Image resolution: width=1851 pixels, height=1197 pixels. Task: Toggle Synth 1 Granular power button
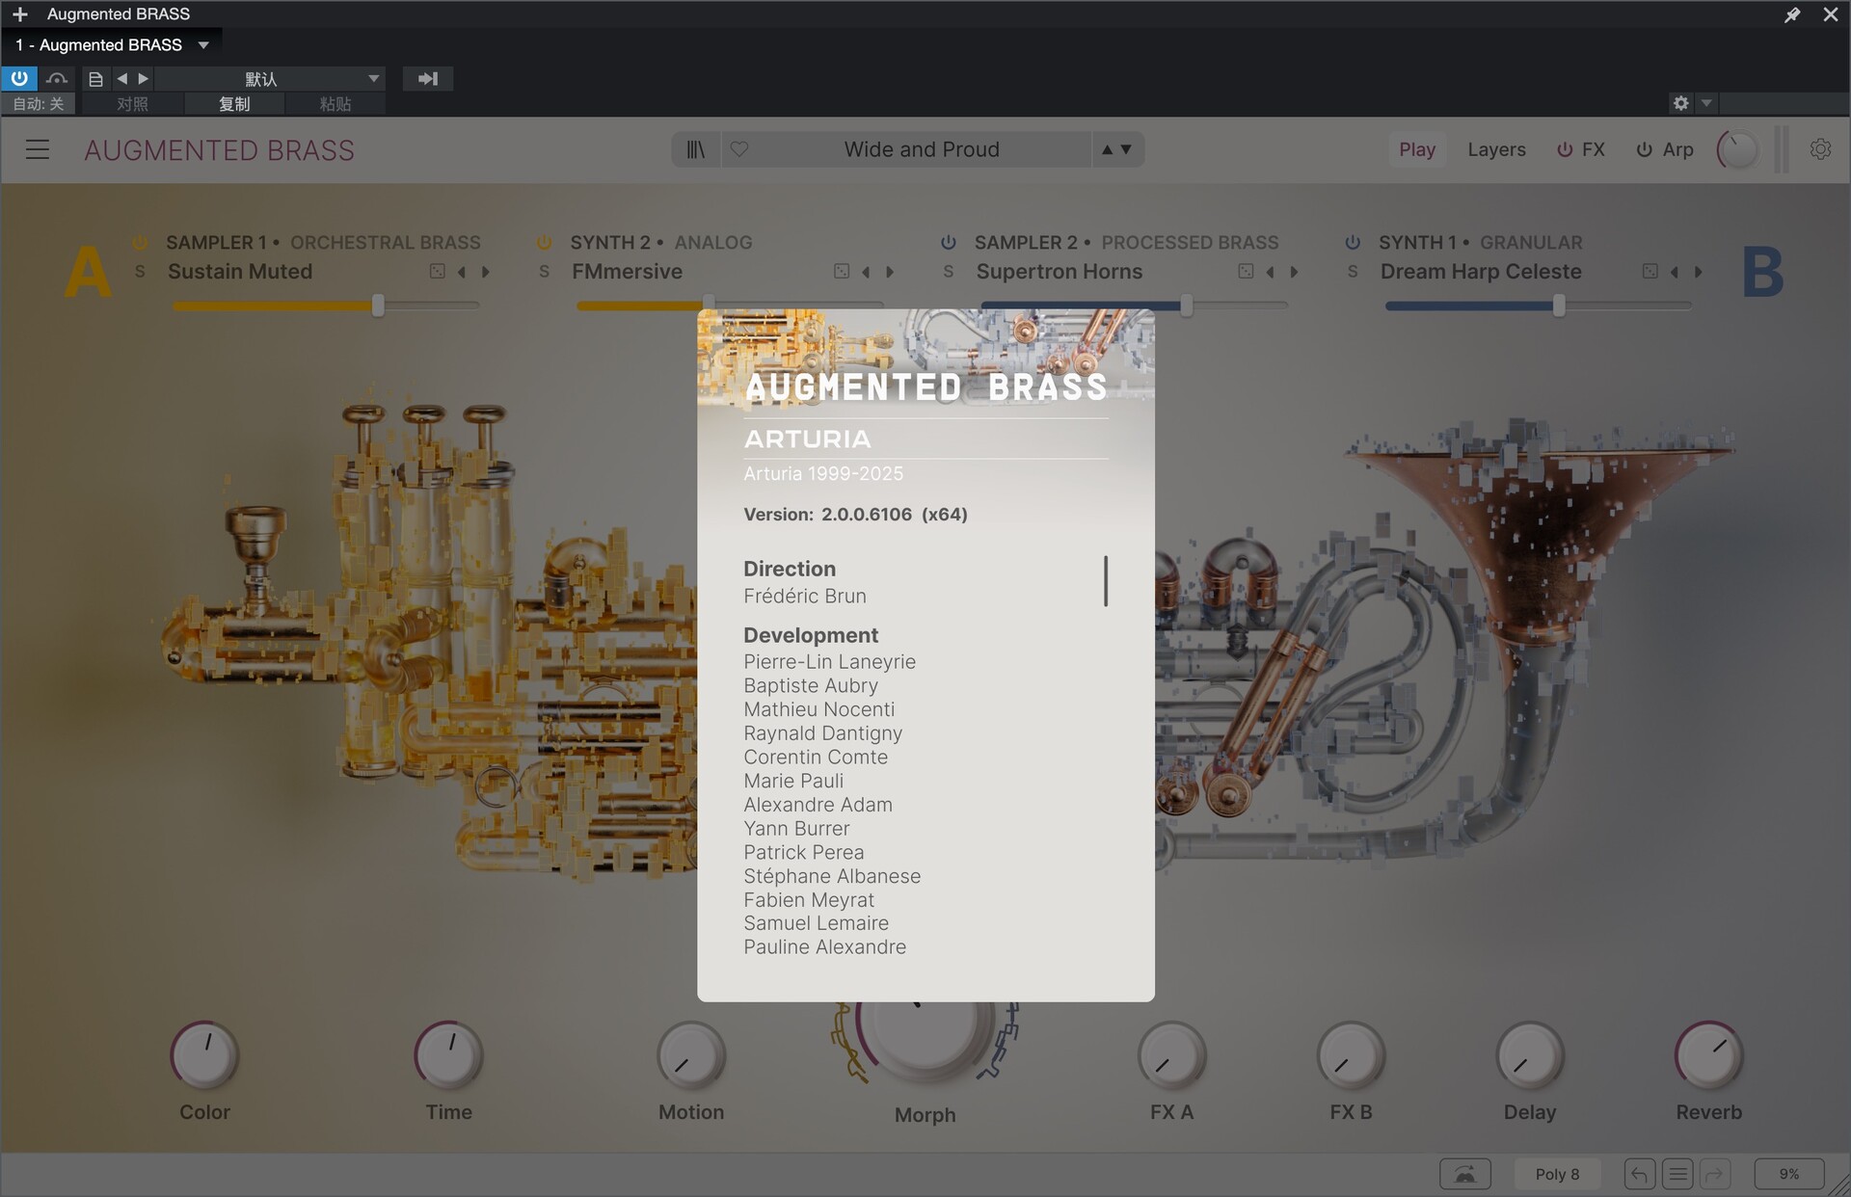click(1353, 242)
